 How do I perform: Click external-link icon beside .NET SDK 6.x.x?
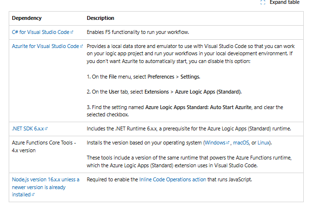click(x=46, y=129)
